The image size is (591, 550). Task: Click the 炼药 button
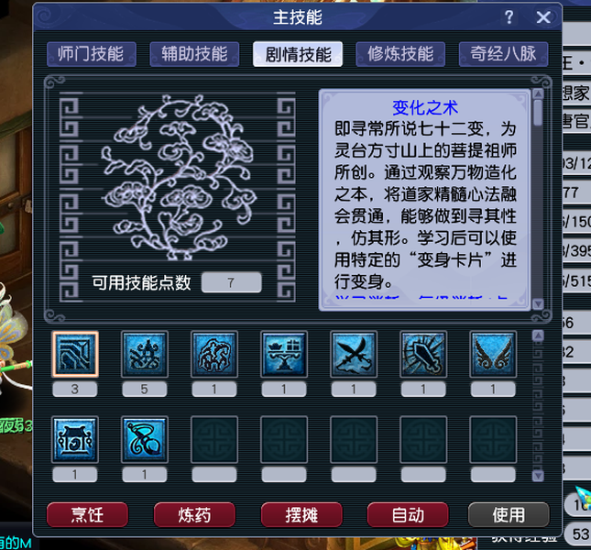point(194,514)
